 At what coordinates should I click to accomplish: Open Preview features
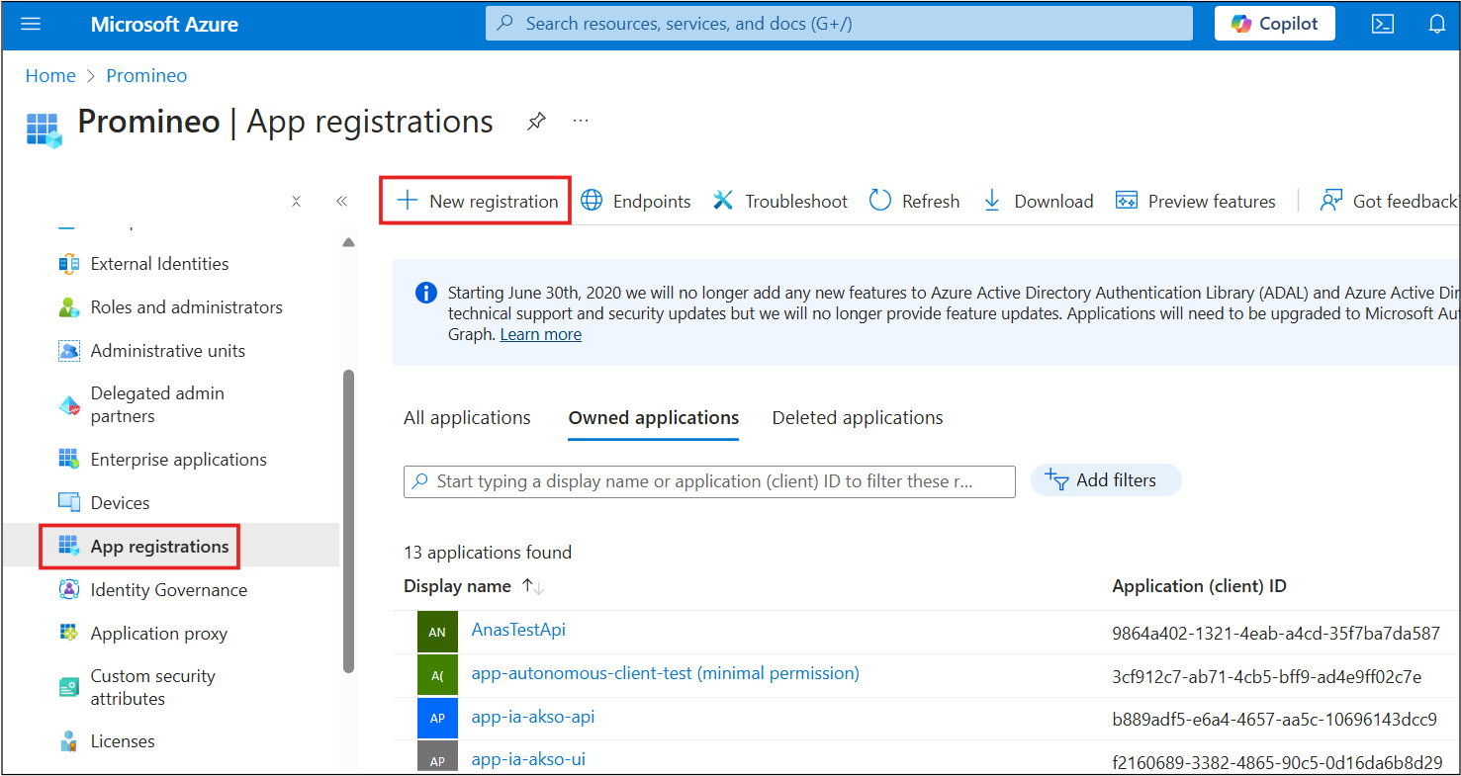(x=1195, y=202)
